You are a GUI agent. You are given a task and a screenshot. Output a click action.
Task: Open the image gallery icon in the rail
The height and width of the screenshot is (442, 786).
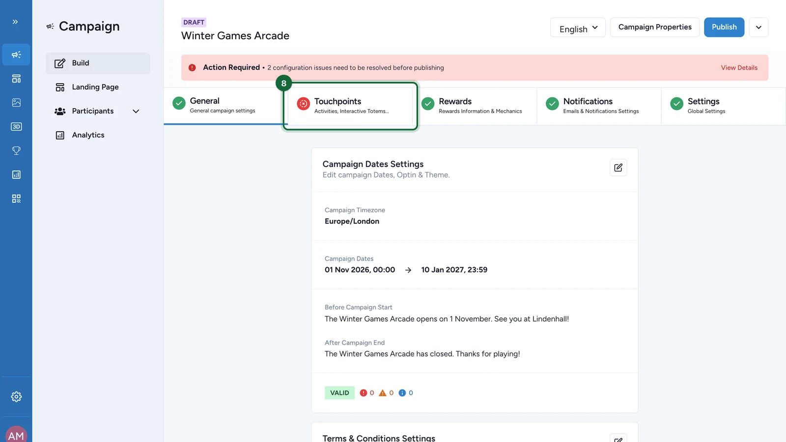16,103
